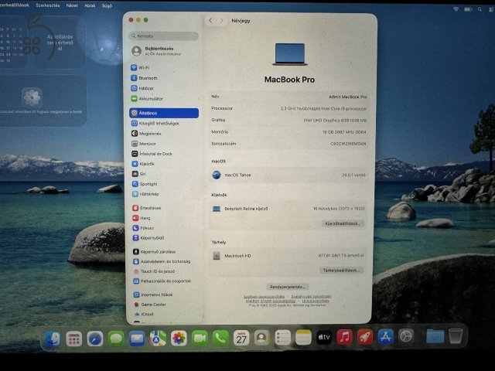Open Mail from the Dock

tap(137, 339)
